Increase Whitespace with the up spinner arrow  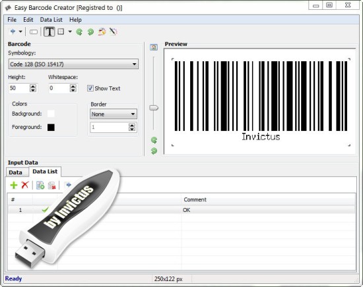tap(73, 86)
